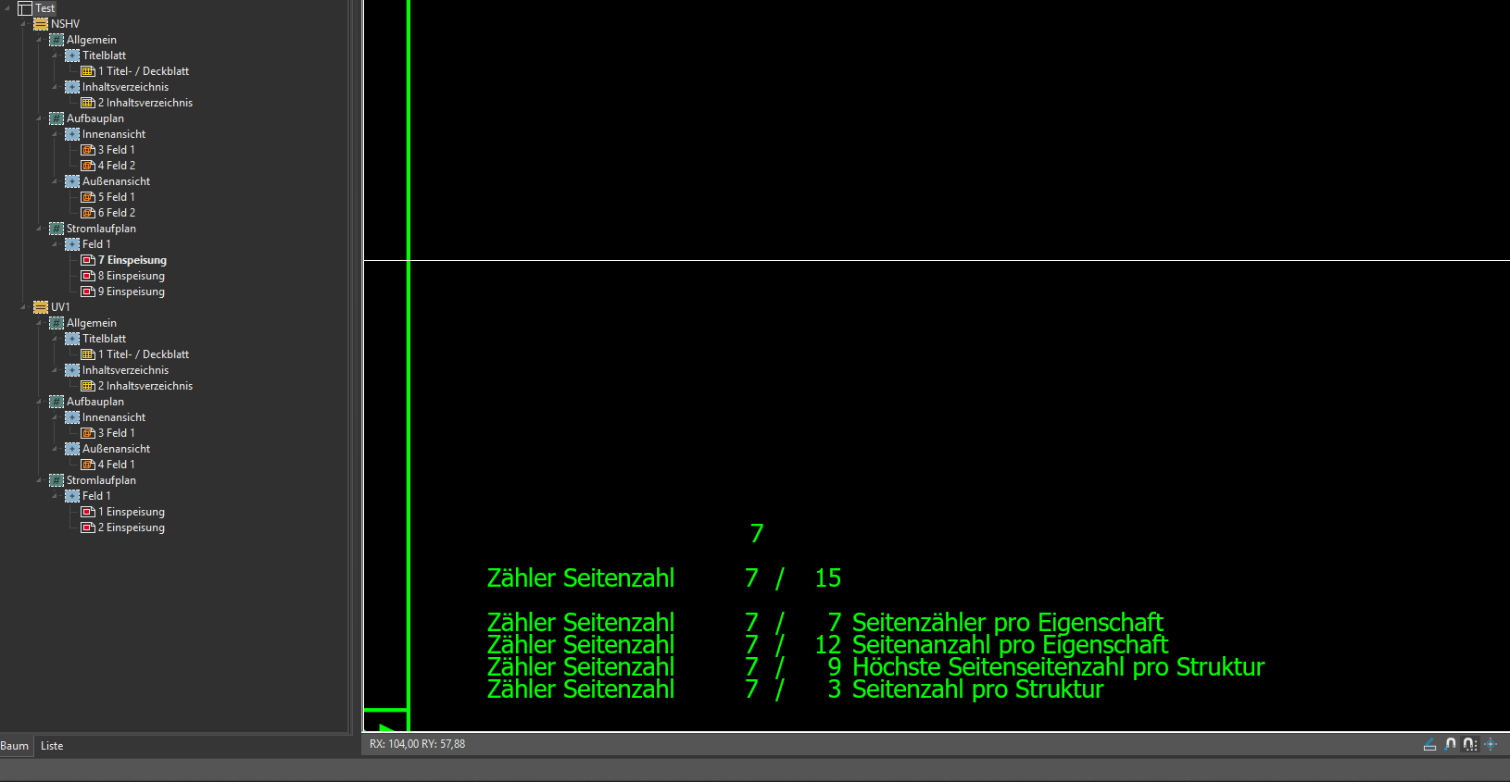This screenshot has height=782, width=1510.
Task: Collapse Feld 1 under UV1 Stromlaufplan
Action: coord(56,496)
